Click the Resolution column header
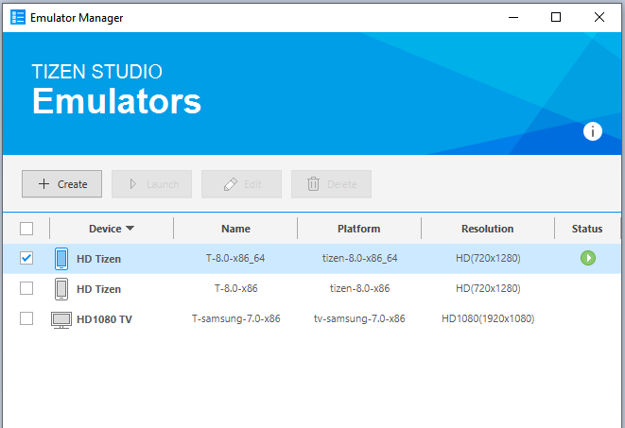Screen dimensions: 625x428 point(487,229)
